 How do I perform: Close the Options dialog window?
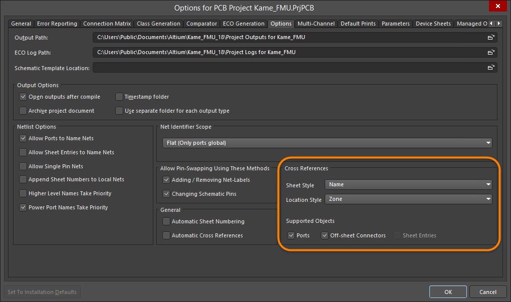tap(497, 7)
